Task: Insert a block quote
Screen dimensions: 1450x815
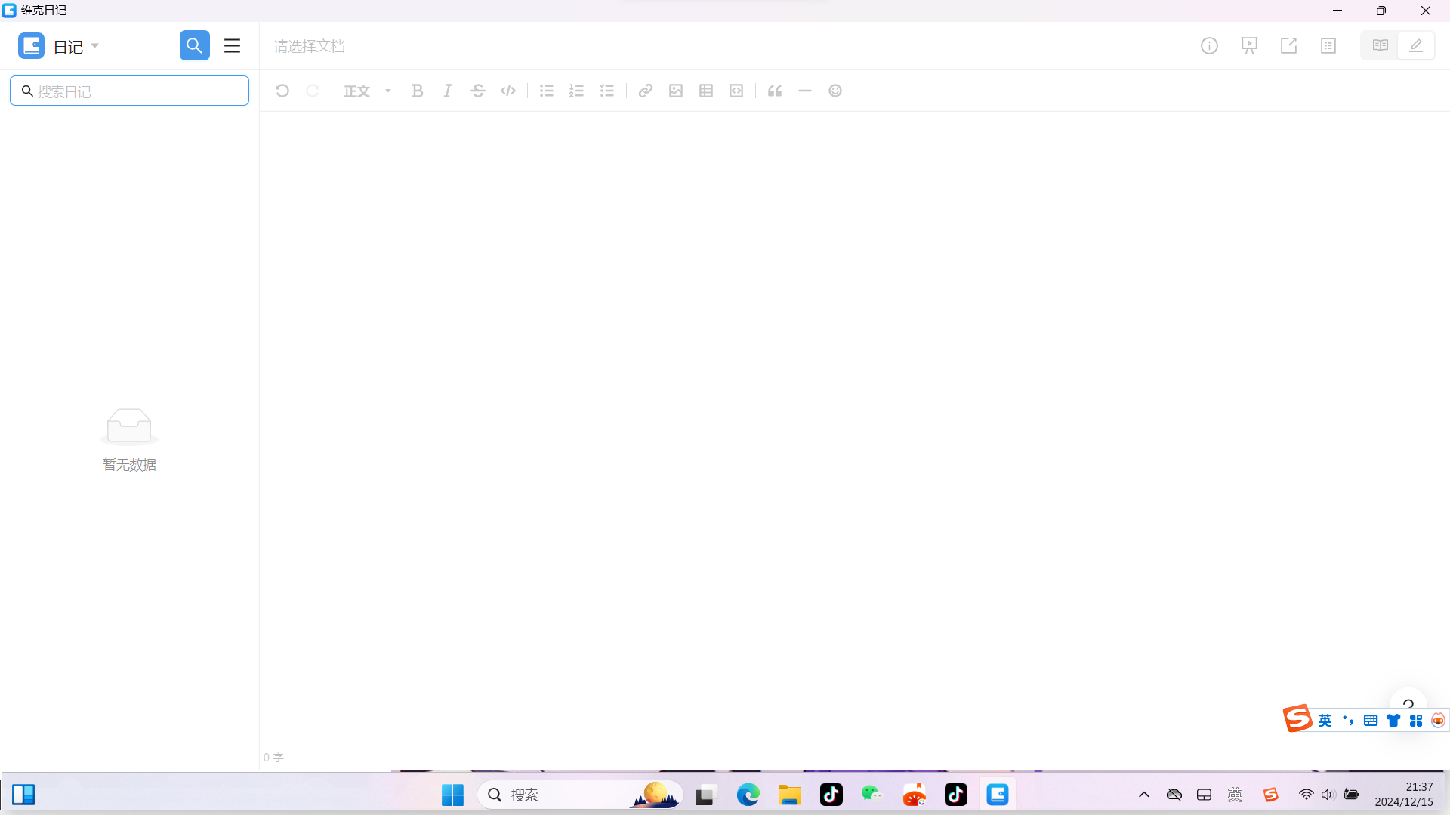Action: point(775,91)
